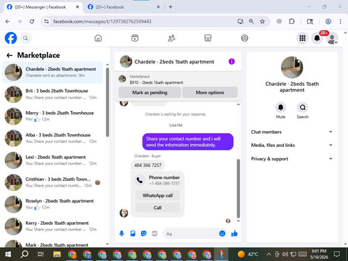Click the chat messages scrollbar
This screenshot has height=261, width=348.
click(238, 189)
